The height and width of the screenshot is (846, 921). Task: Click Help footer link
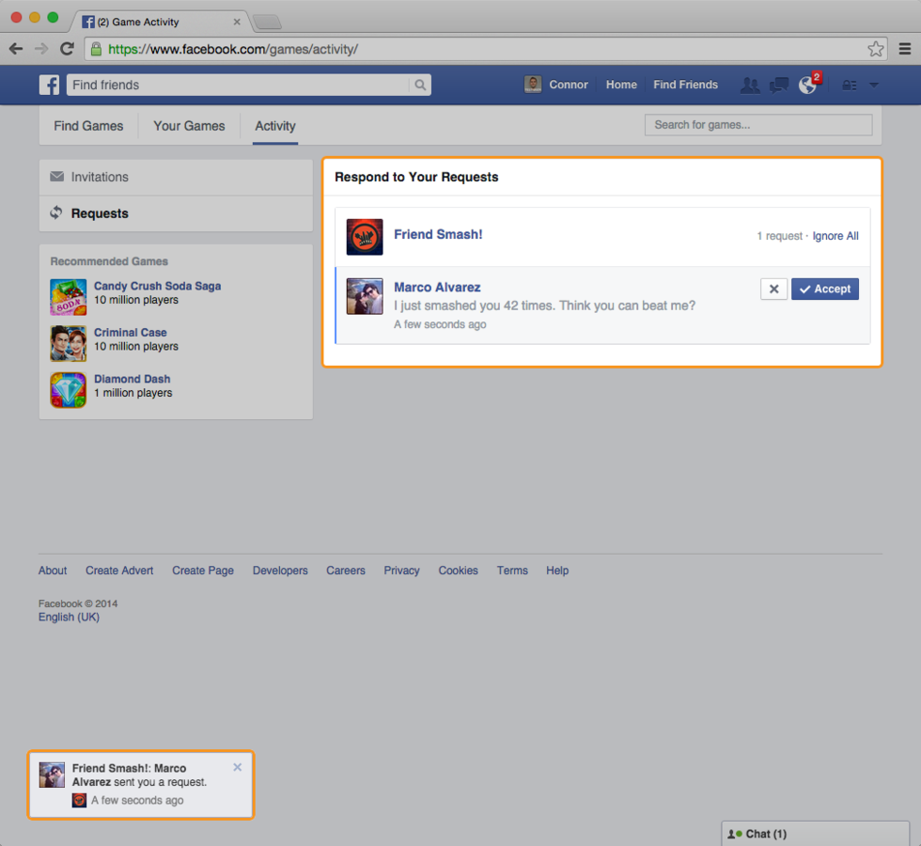pyautogui.click(x=557, y=571)
